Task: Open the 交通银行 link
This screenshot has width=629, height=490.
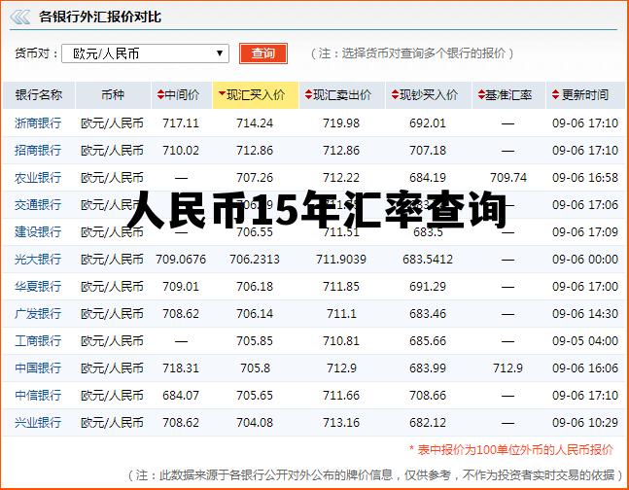Action: [38, 205]
